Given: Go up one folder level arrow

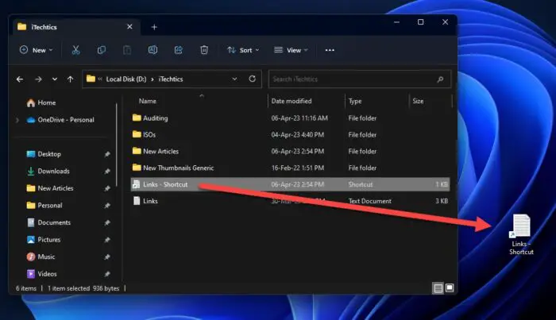Looking at the screenshot, I should (x=71, y=79).
